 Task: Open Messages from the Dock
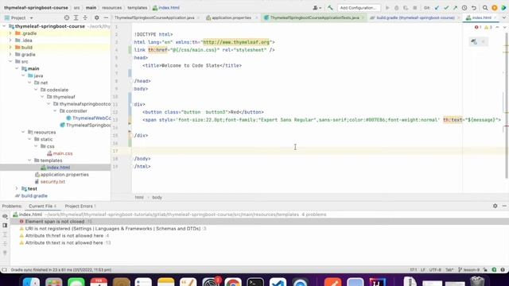76,282
